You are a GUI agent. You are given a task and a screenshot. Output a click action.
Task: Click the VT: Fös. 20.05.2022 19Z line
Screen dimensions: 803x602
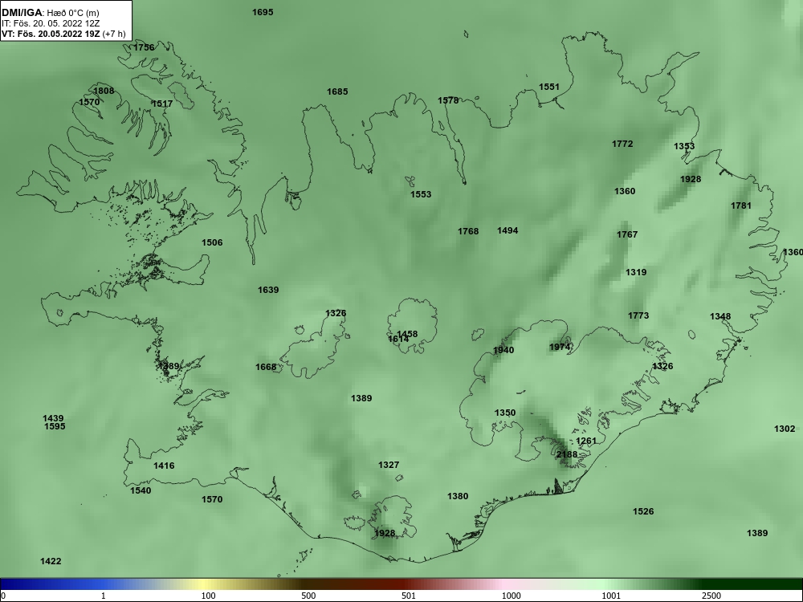click(x=63, y=34)
